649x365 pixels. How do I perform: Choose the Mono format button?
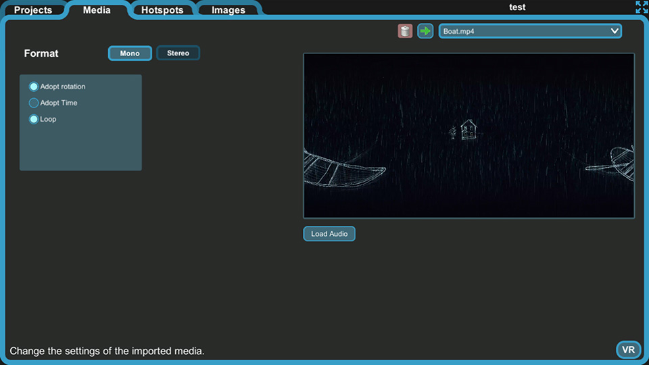tap(130, 53)
